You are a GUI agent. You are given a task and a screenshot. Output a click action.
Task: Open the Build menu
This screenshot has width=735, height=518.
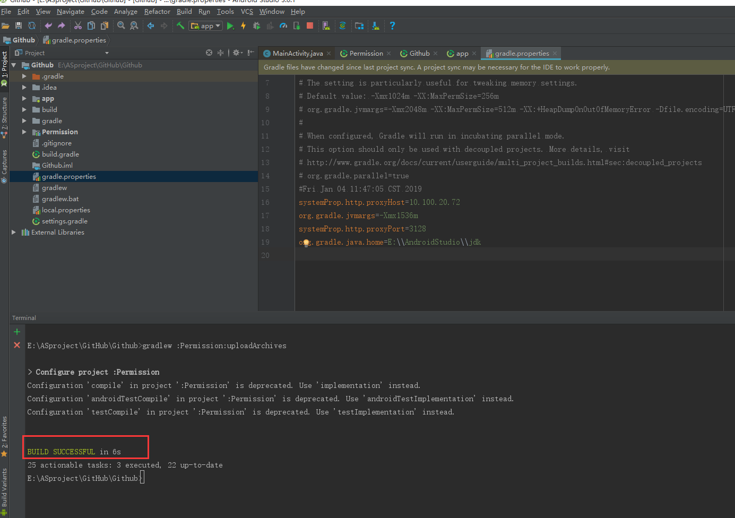tap(184, 11)
